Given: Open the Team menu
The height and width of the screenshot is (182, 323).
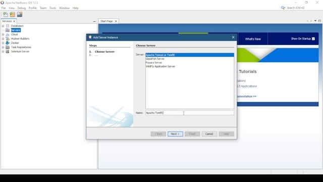Looking at the screenshot, I should [43, 8].
